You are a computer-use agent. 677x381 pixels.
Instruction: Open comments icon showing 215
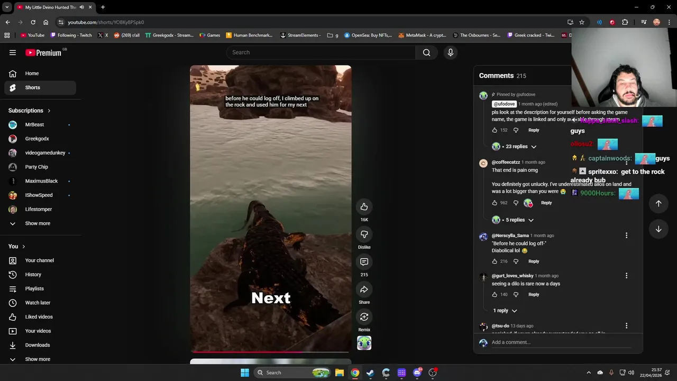coord(364,261)
